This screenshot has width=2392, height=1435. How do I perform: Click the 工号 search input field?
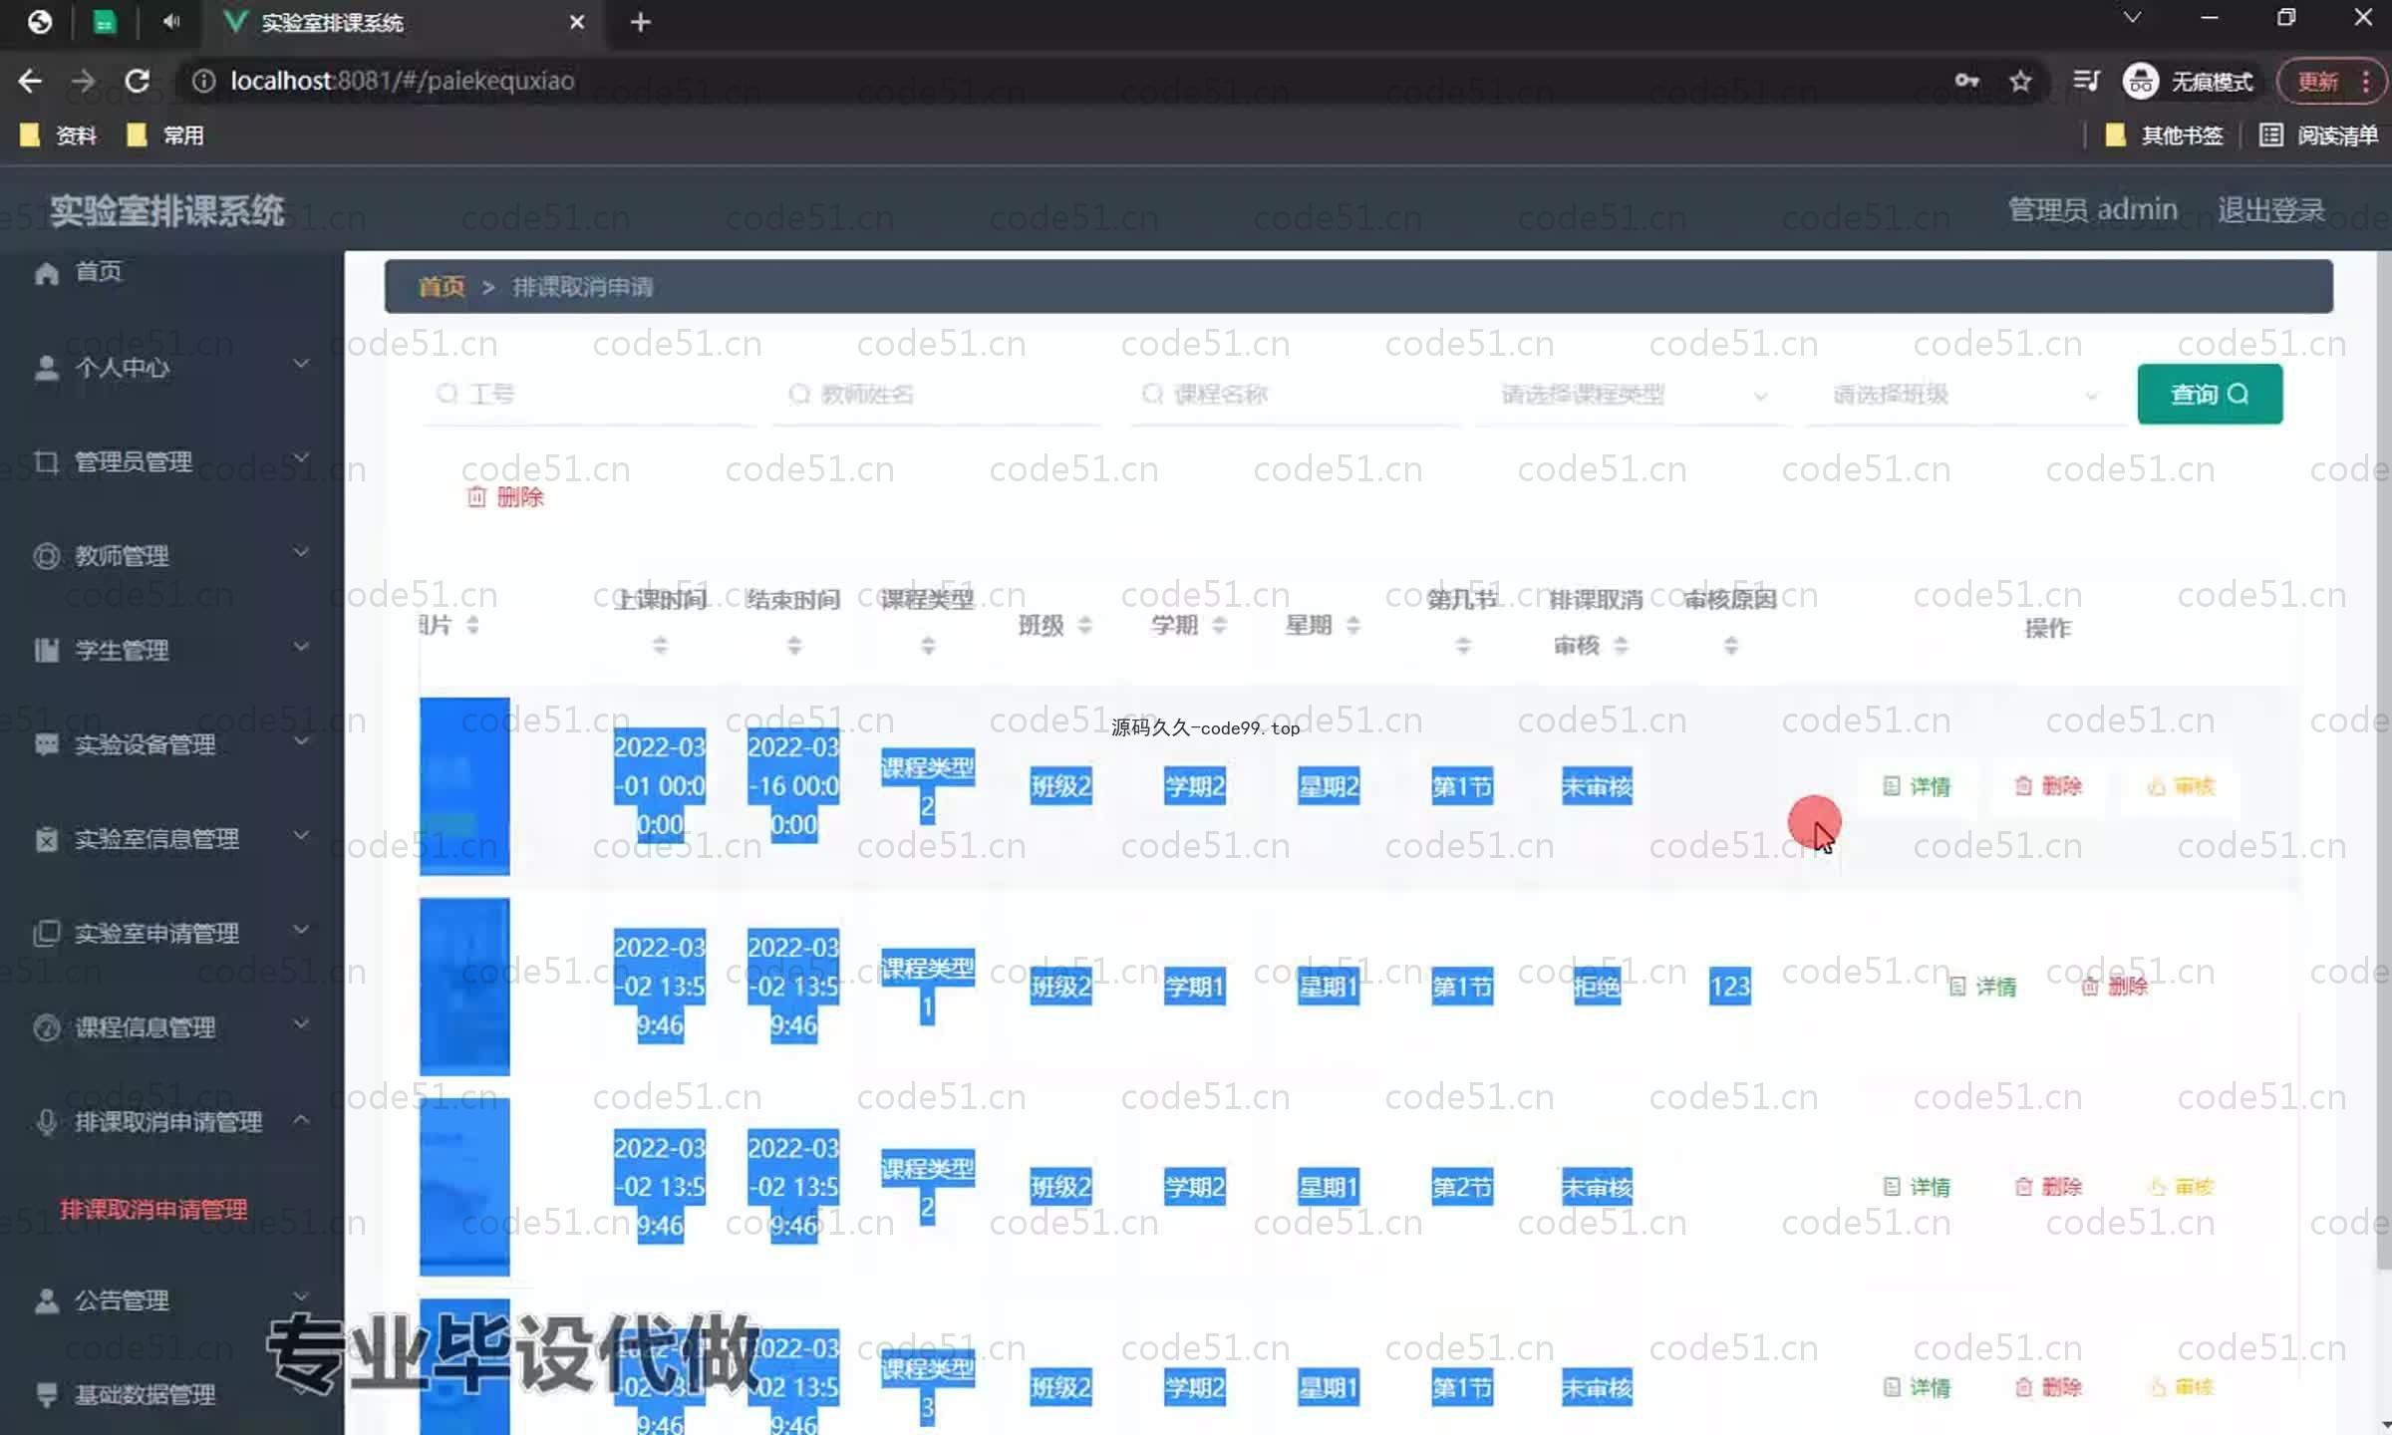click(x=588, y=395)
